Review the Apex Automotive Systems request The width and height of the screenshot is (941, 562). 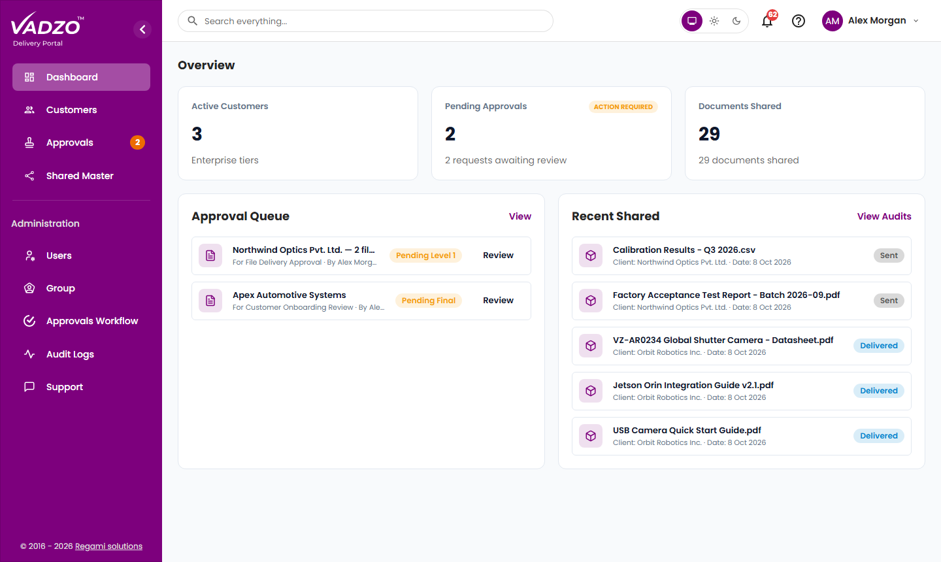[x=498, y=301]
